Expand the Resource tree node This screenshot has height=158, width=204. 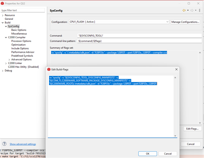point(3,16)
